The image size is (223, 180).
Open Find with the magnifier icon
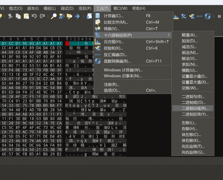[x=54, y=16]
